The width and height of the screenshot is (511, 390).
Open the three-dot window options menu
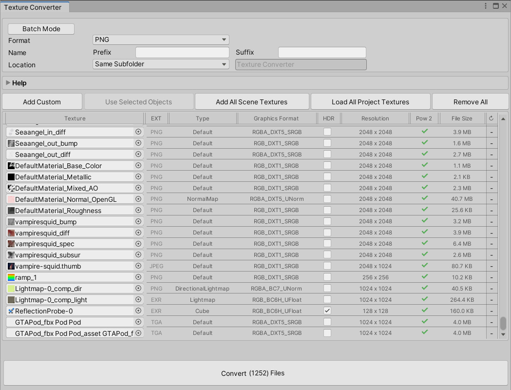486,5
